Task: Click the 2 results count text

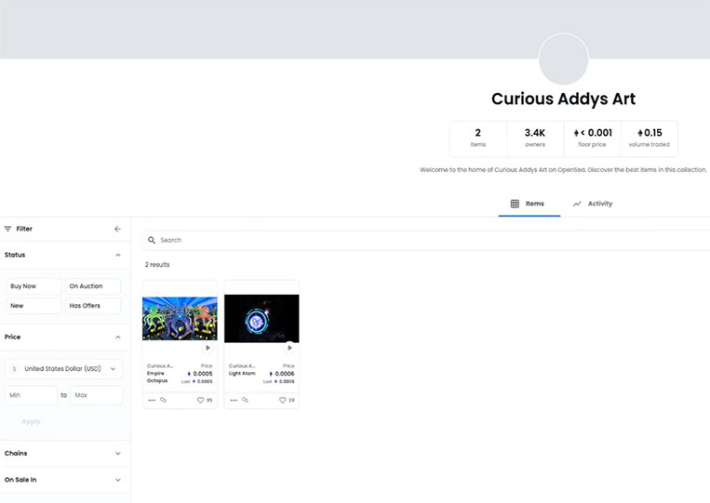Action: 157,265
